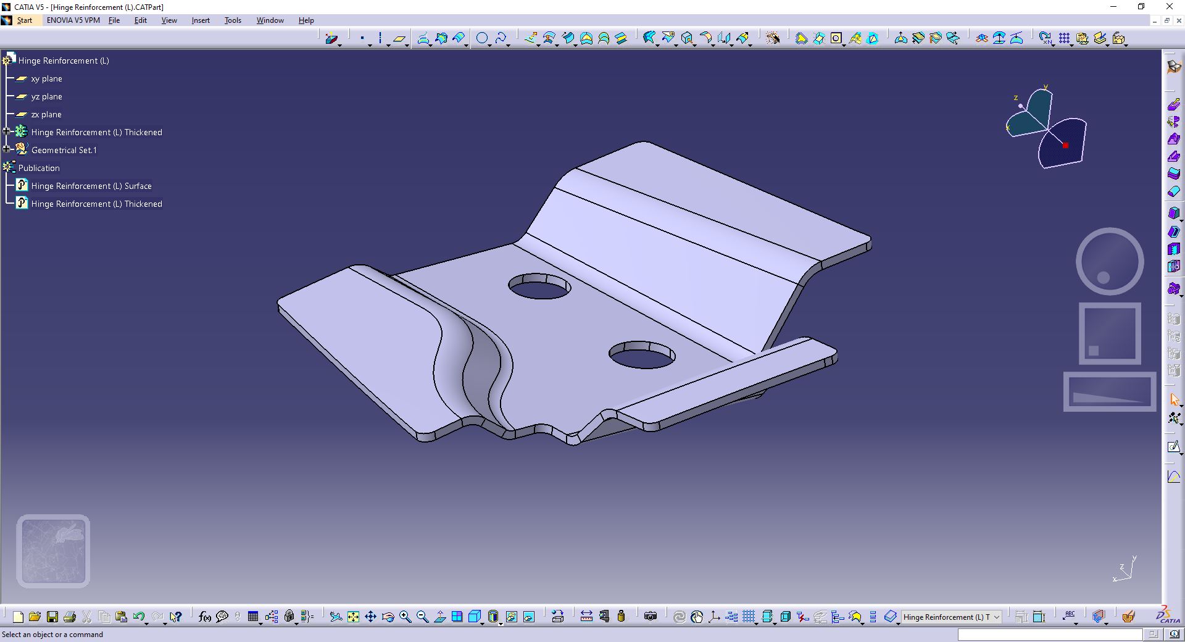Select Hinge Reinforcement (L) Surface publication
This screenshot has width=1185, height=642.
click(91, 186)
